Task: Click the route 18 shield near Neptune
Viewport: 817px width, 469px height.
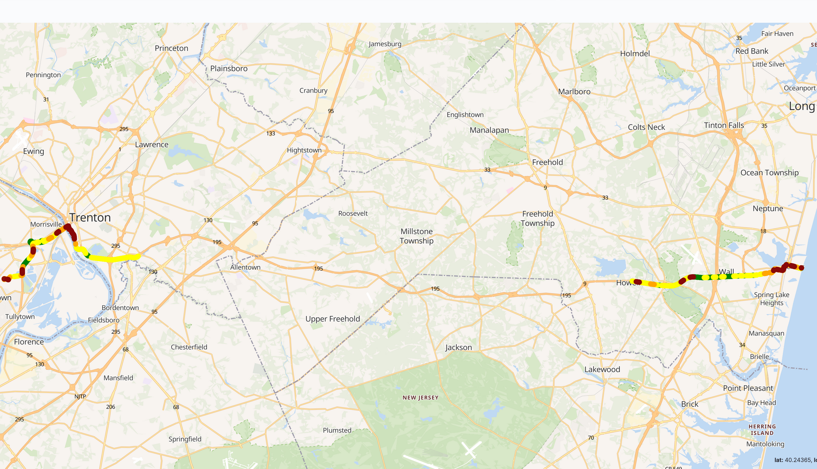Action: click(x=763, y=231)
